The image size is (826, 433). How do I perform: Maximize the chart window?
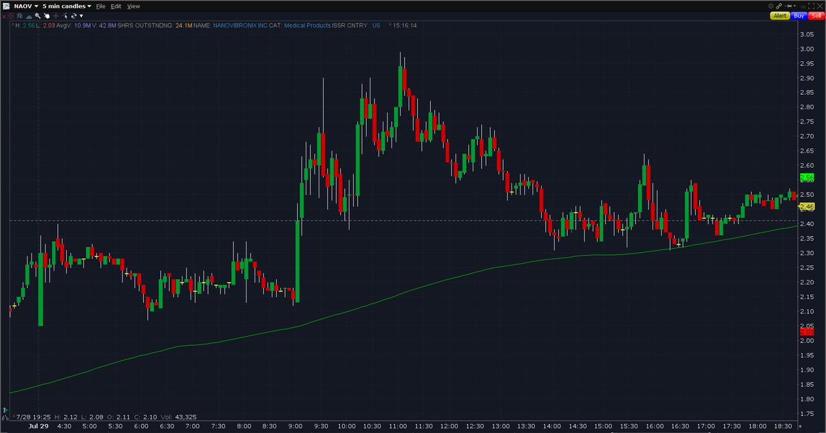coord(811,6)
